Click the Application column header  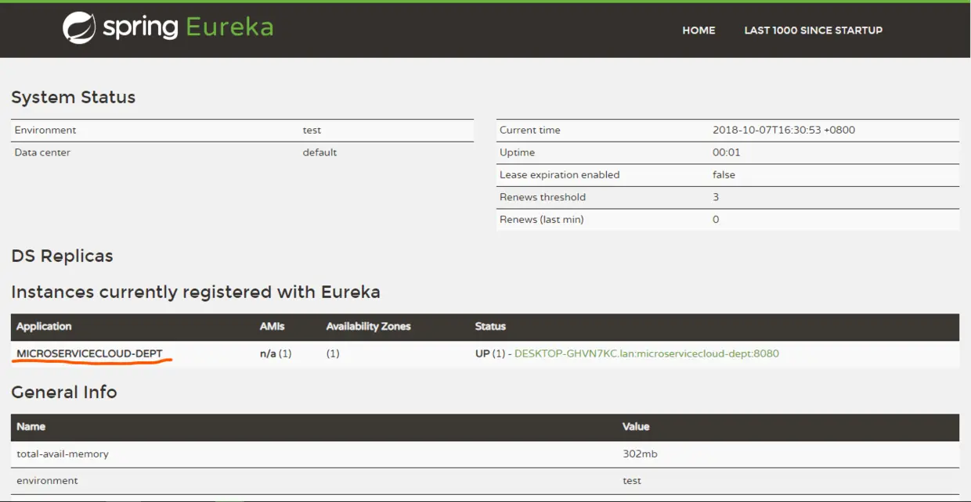pos(44,327)
